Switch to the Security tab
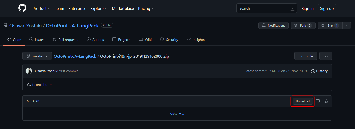 pos(169,40)
